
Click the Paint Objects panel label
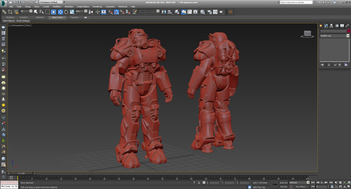point(9,21)
